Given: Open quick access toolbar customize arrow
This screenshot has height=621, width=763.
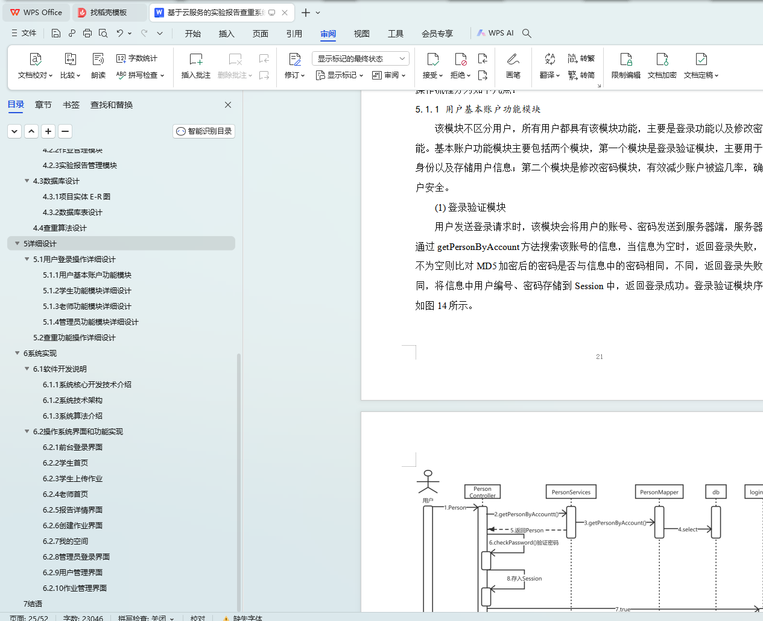Looking at the screenshot, I should click(x=160, y=33).
